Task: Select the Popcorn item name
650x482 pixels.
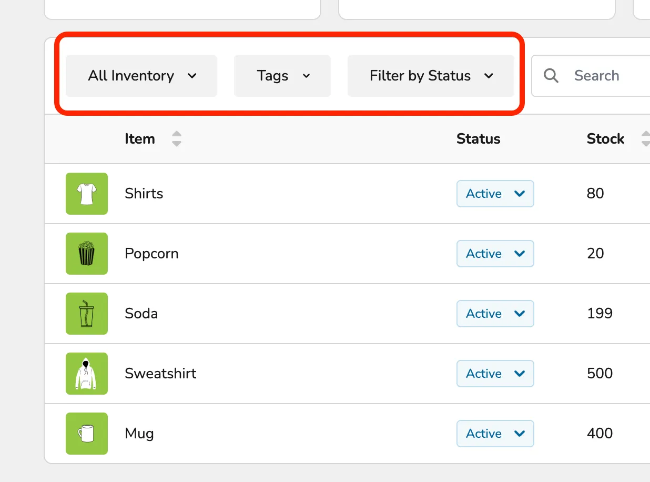Action: click(152, 254)
